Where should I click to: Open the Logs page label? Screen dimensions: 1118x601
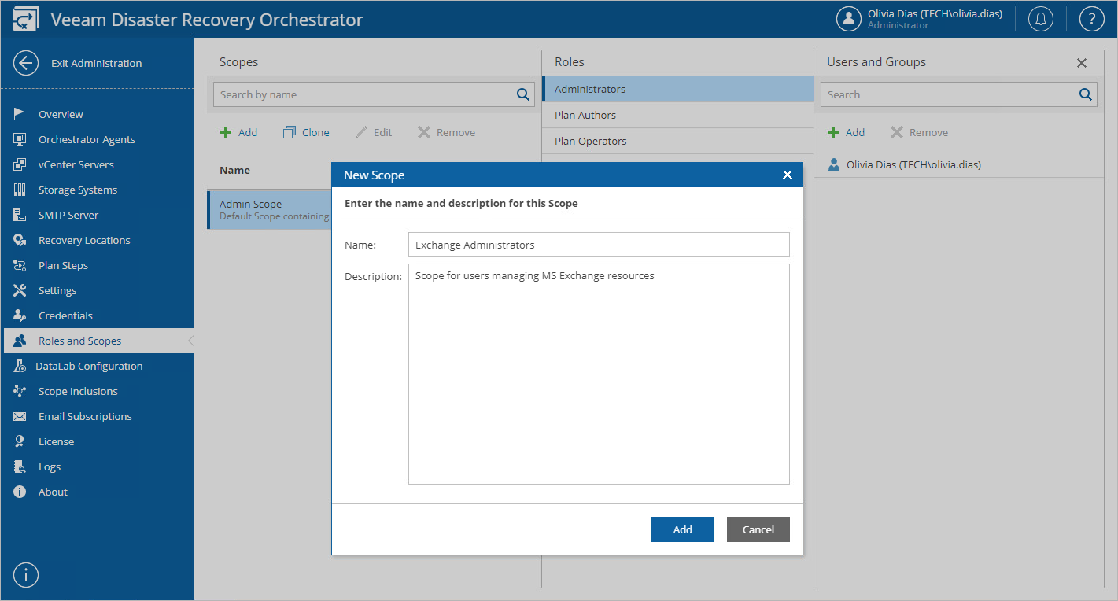(x=50, y=466)
